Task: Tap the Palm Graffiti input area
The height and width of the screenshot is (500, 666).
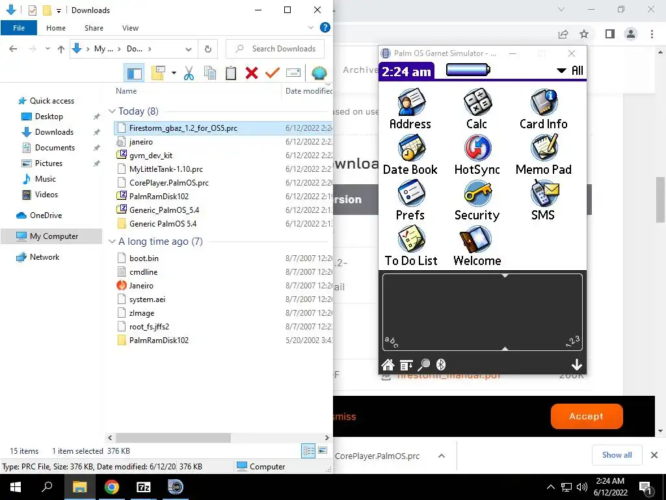Action: click(x=482, y=312)
